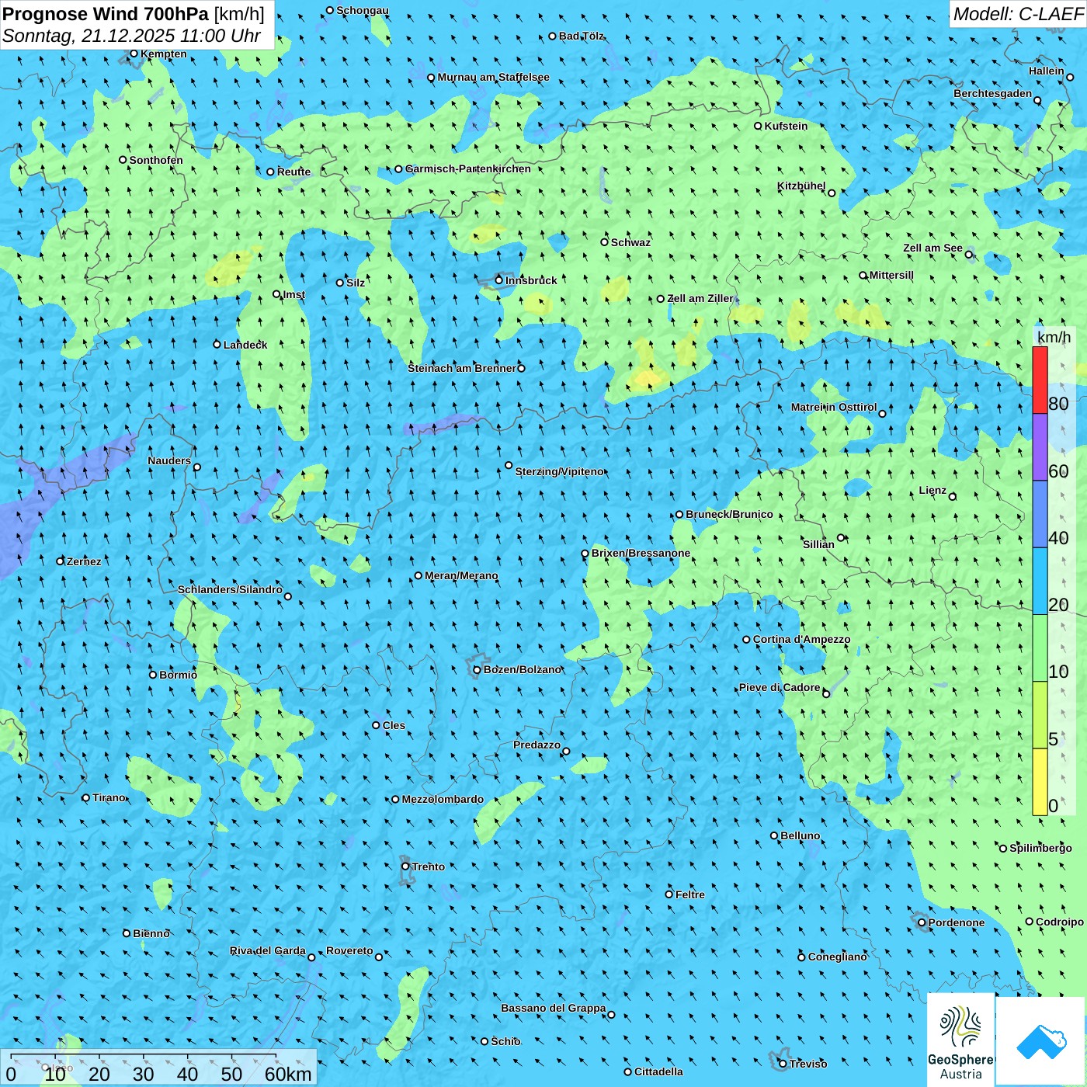1087x1087 pixels.
Task: Click the Berchtesgaden label
Action: pyautogui.click(x=992, y=94)
